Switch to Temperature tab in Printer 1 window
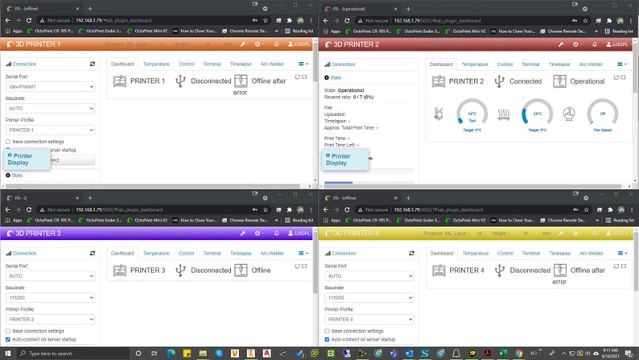This screenshot has height=360, width=639. click(156, 64)
